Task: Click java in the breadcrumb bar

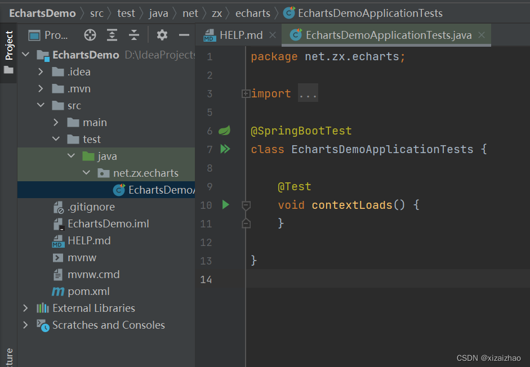Action: (x=158, y=13)
